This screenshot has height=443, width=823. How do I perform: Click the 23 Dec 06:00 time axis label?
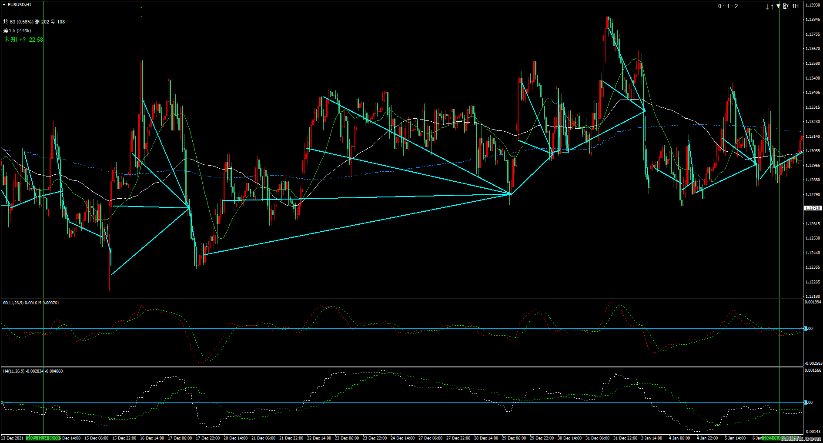pyautogui.click(x=347, y=438)
